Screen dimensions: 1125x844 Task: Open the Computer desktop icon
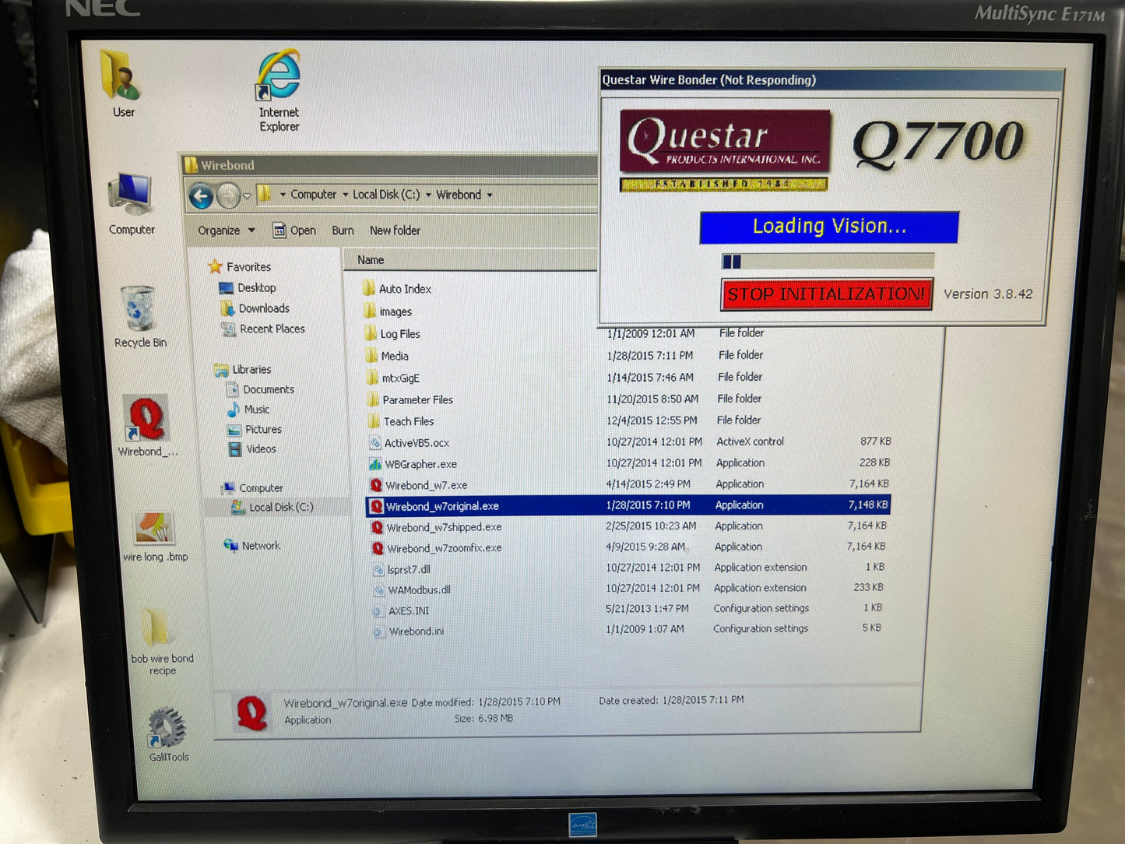click(x=131, y=202)
